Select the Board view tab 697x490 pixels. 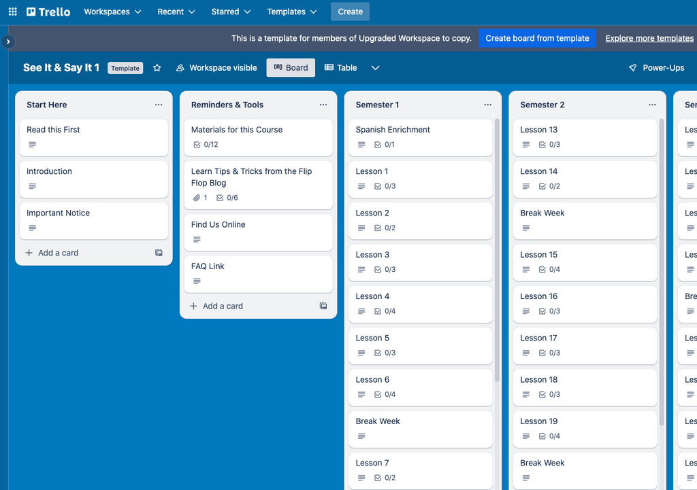pyautogui.click(x=291, y=68)
